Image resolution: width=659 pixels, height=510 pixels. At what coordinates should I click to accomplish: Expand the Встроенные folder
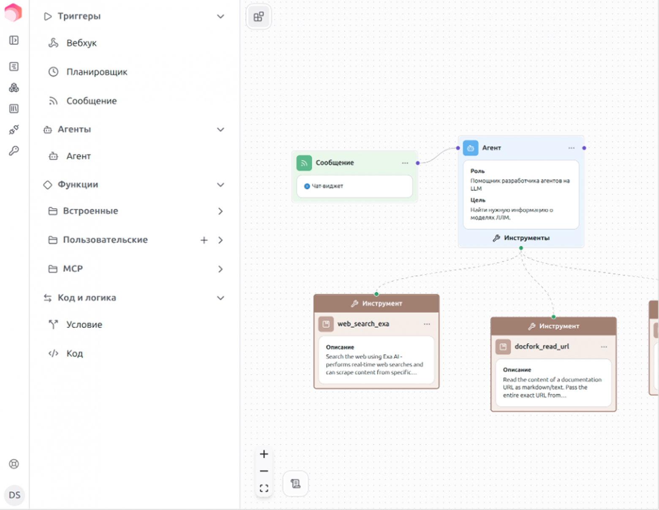click(221, 211)
